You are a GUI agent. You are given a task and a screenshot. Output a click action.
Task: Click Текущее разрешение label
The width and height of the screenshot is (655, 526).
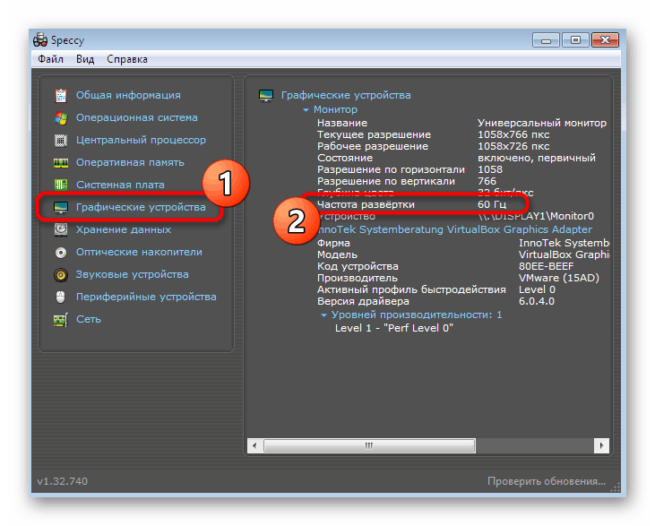[x=374, y=134]
